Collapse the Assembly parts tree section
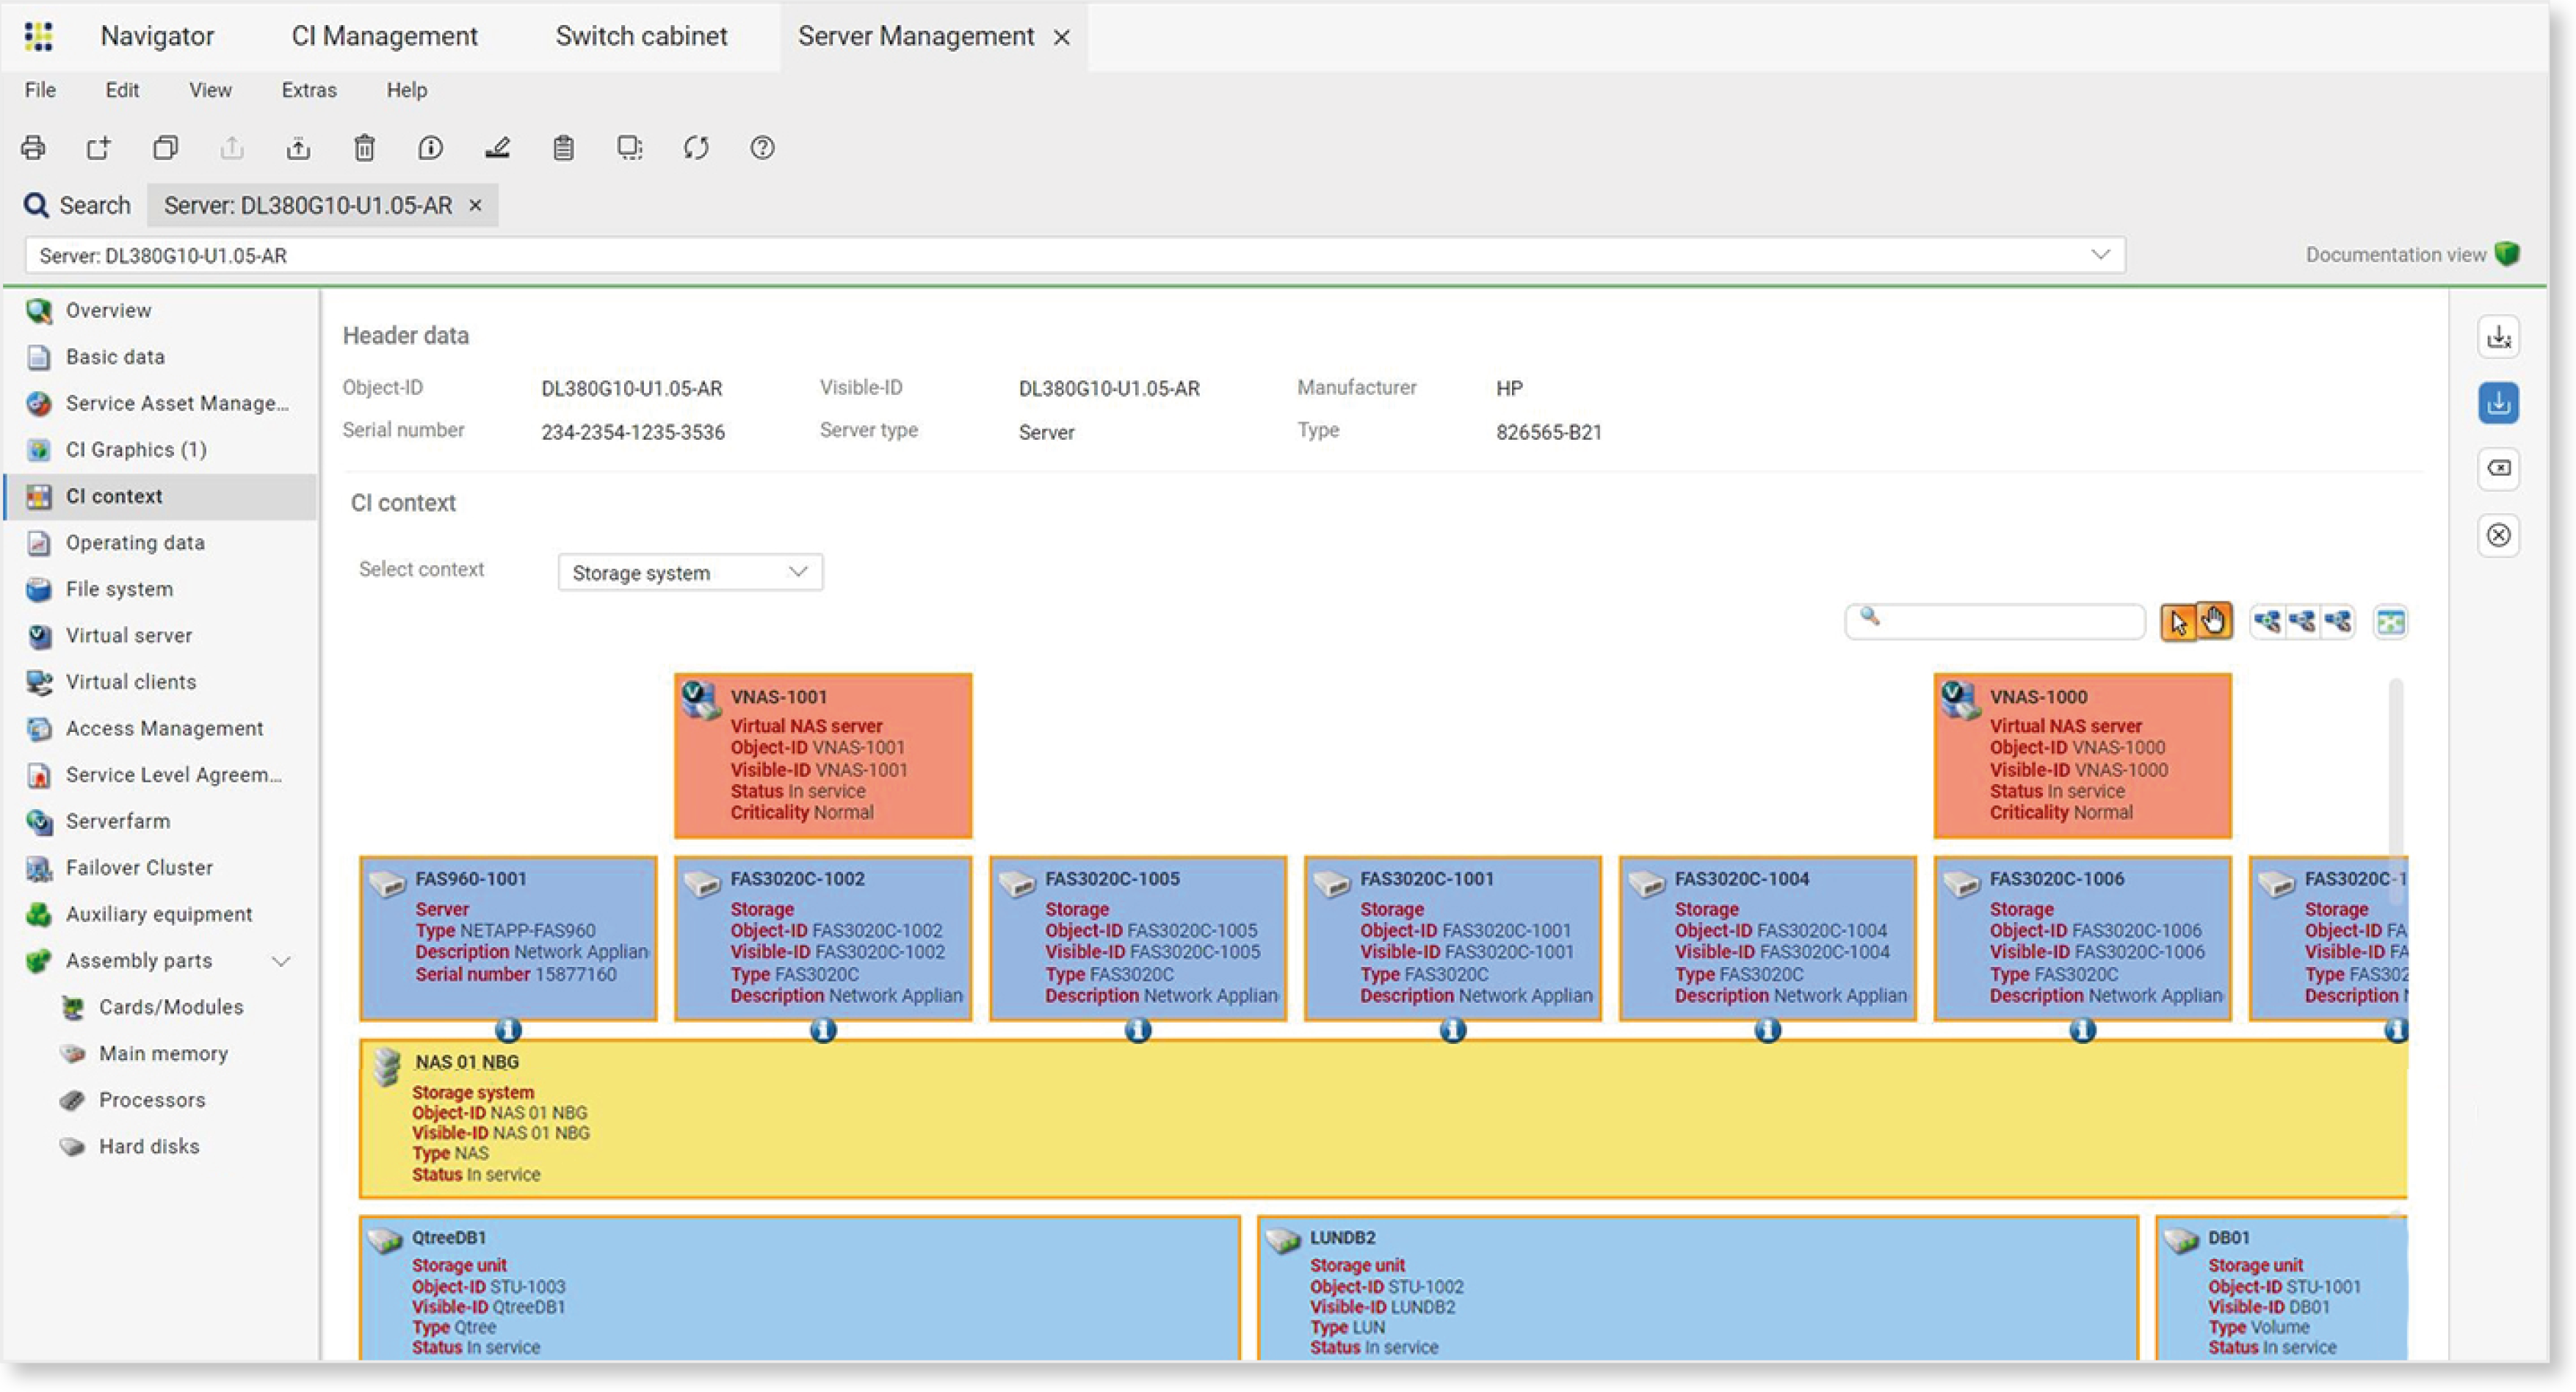The image size is (2576, 1392). pos(281,960)
